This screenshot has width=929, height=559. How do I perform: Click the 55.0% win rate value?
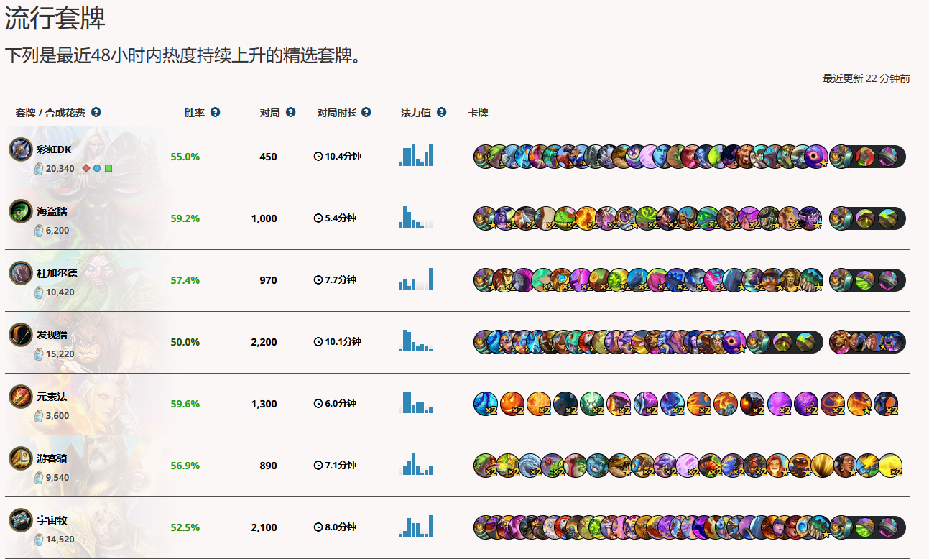click(x=185, y=157)
